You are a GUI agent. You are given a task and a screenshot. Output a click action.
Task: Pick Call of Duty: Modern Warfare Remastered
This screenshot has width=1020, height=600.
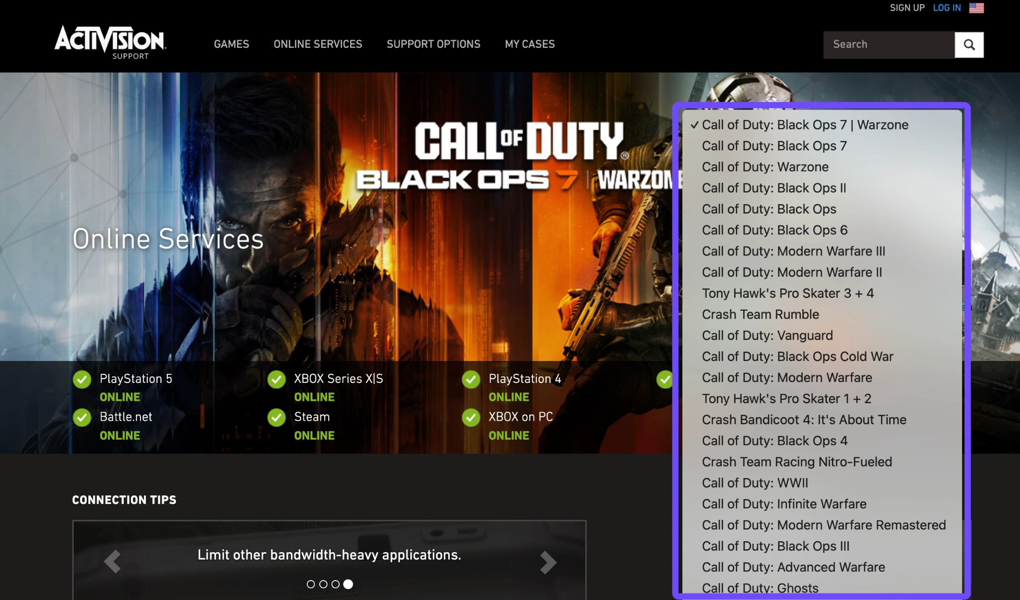(822, 525)
